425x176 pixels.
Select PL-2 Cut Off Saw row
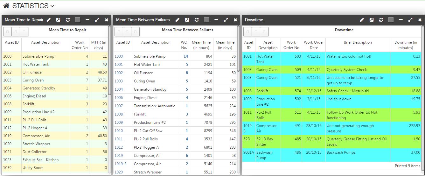pos(176,131)
